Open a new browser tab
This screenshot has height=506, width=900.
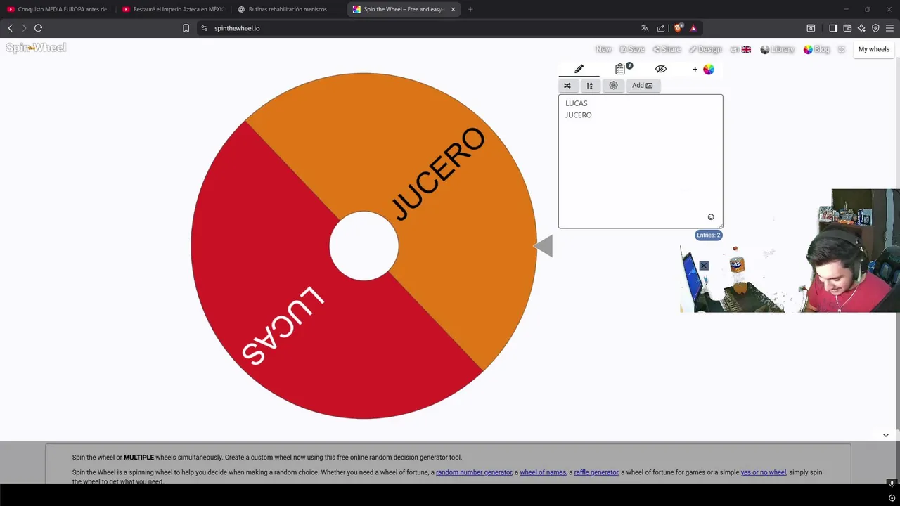(x=470, y=9)
